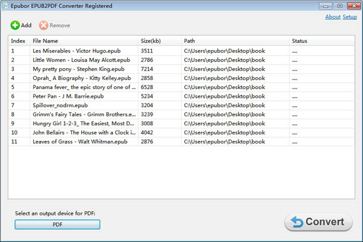Select Oprah_ A Biography - Kitty Kelley.epub

82,78
